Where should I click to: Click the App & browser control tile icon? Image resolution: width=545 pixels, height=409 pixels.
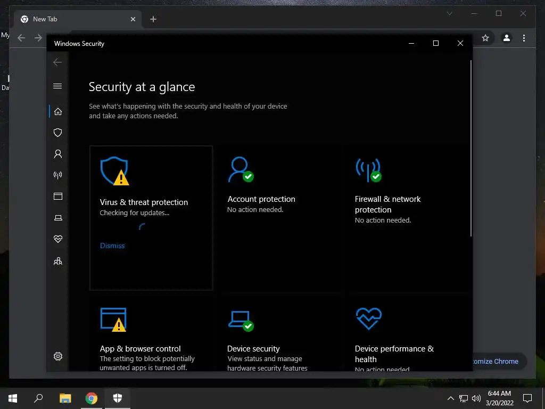pyautogui.click(x=113, y=320)
